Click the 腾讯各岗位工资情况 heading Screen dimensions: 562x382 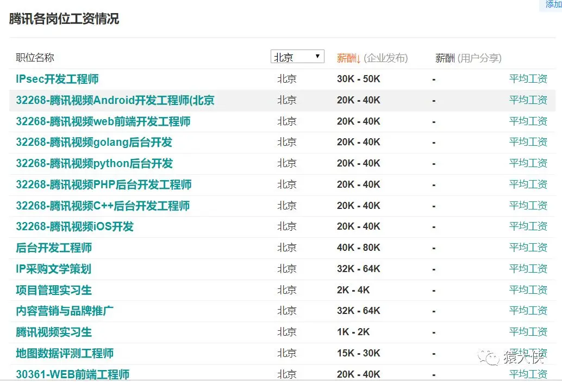(64, 19)
